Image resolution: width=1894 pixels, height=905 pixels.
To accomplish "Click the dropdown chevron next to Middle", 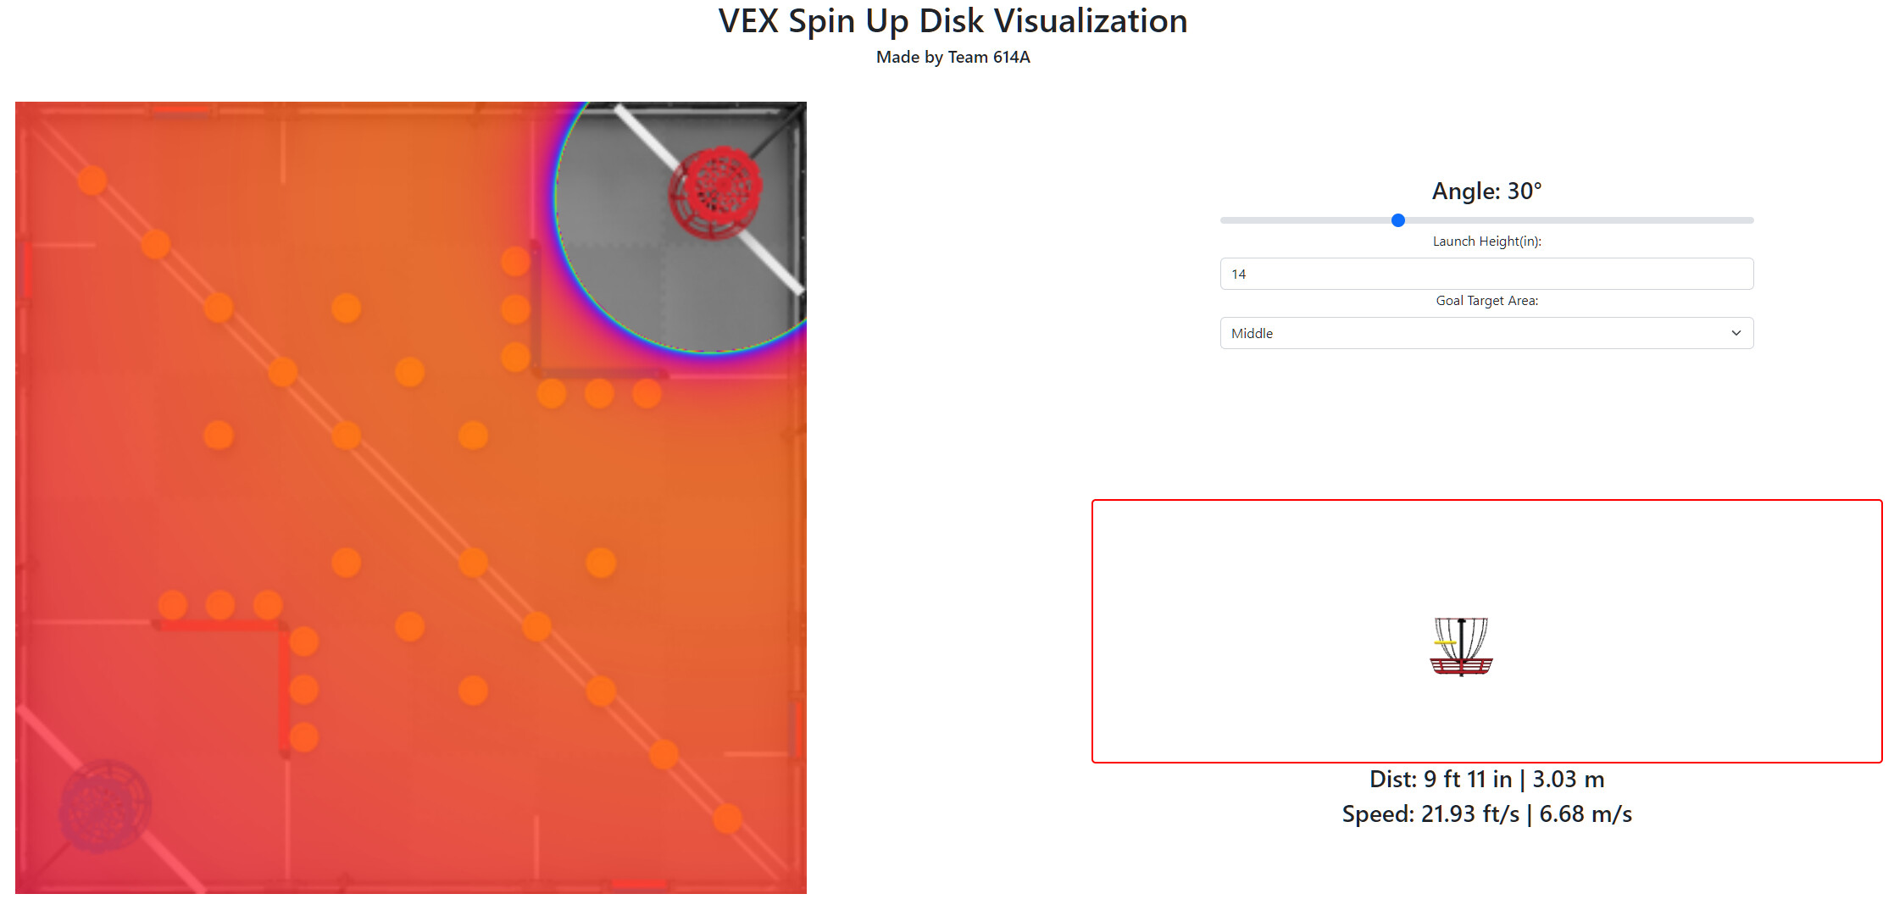I will 1736,333.
